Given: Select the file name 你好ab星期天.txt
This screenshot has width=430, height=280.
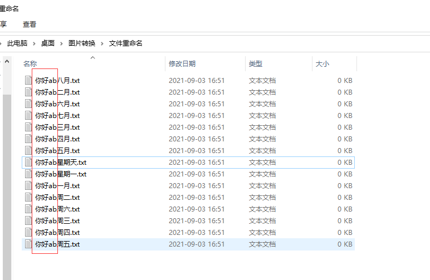Looking at the screenshot, I should tap(61, 163).
